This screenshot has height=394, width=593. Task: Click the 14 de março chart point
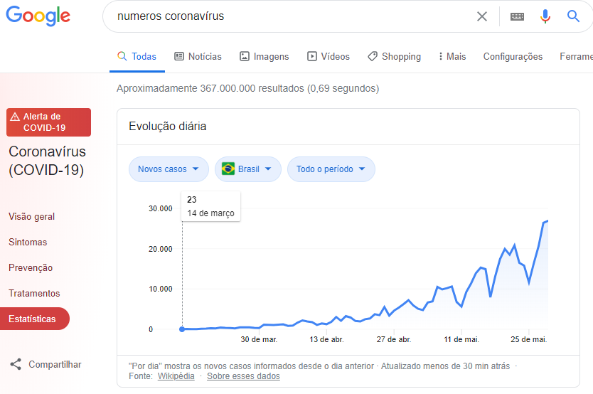[182, 329]
